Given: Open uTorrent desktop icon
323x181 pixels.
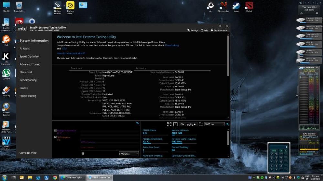Looking at the screenshot, I should point(6,74).
